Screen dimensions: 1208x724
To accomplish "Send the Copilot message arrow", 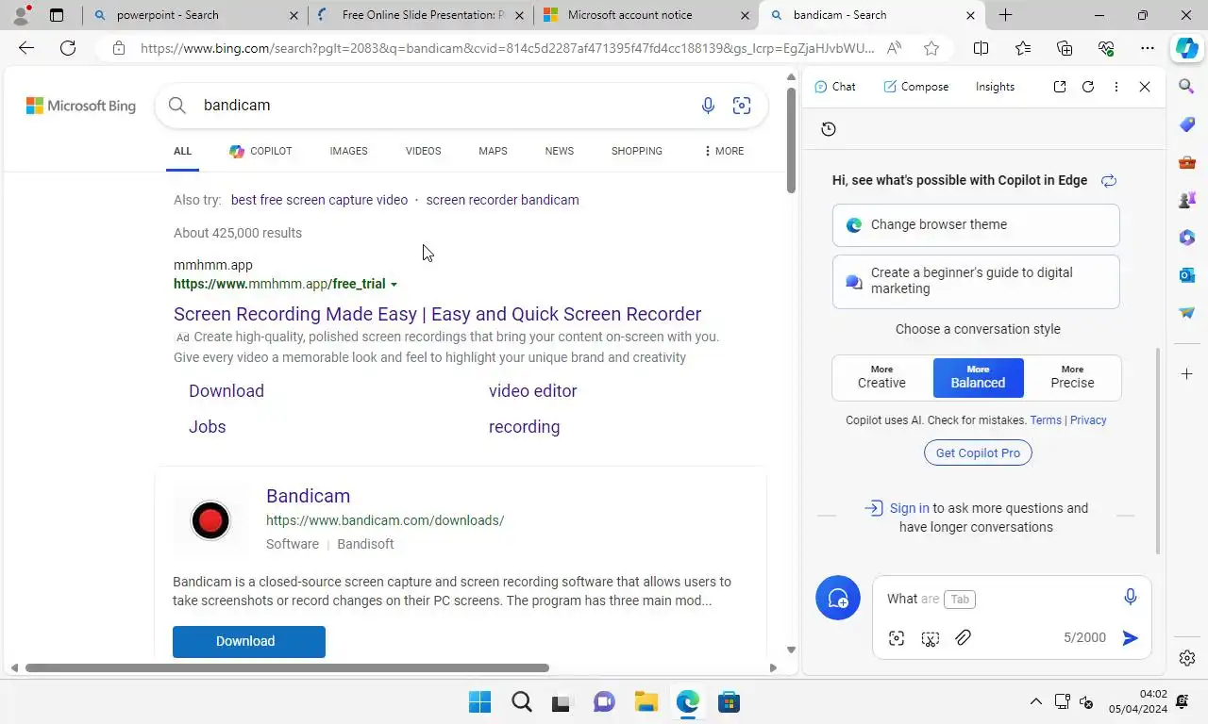I will pos(1130,638).
